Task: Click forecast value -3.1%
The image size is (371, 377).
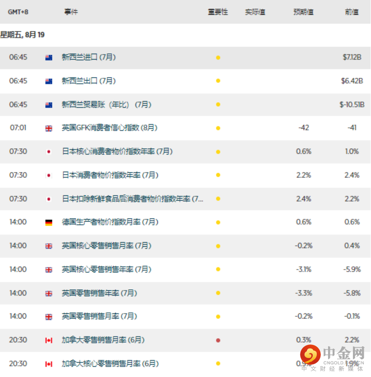Action: tap(304, 269)
